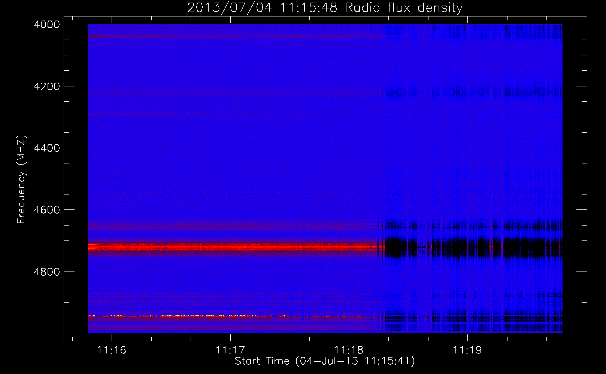
Task: Click the 4400 frequency tick label
Action: pyautogui.click(x=47, y=148)
